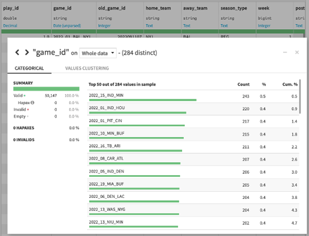Minimize the game_id analysis panel
The width and height of the screenshot is (309, 236).
(x=285, y=52)
